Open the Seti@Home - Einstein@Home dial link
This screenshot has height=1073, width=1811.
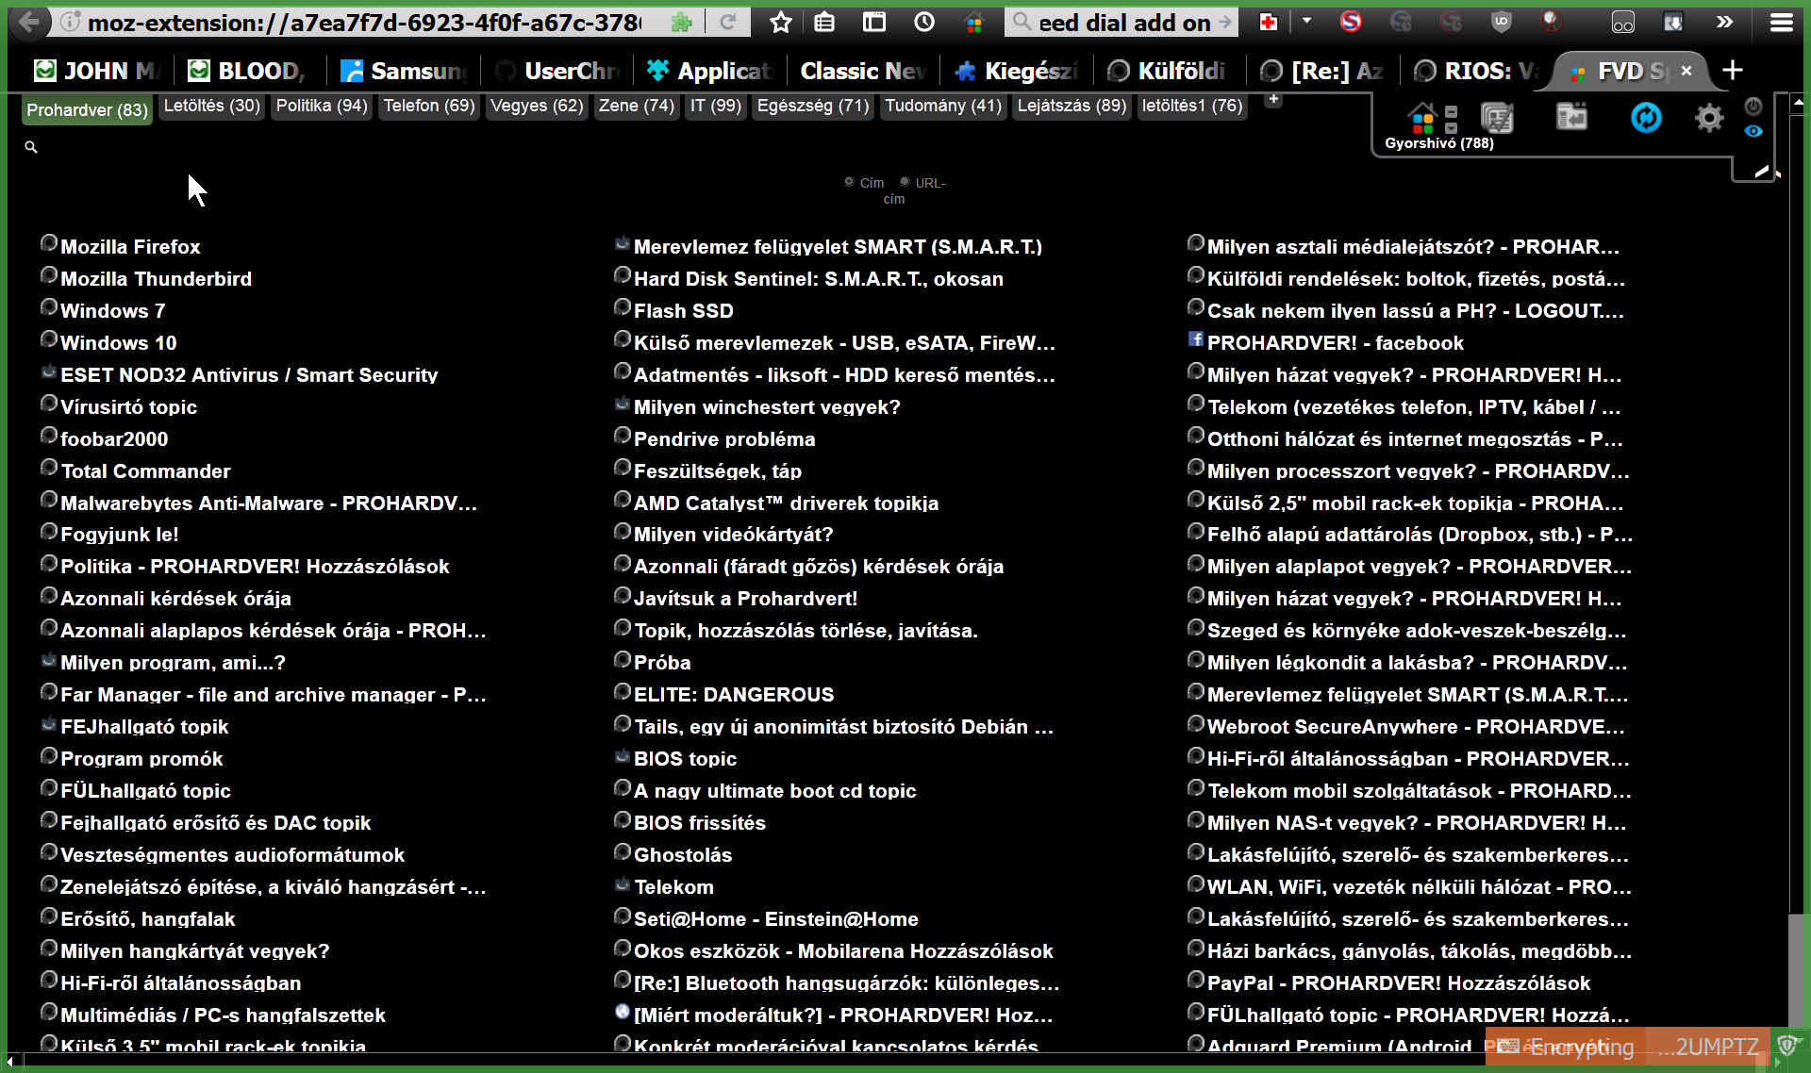click(x=776, y=919)
